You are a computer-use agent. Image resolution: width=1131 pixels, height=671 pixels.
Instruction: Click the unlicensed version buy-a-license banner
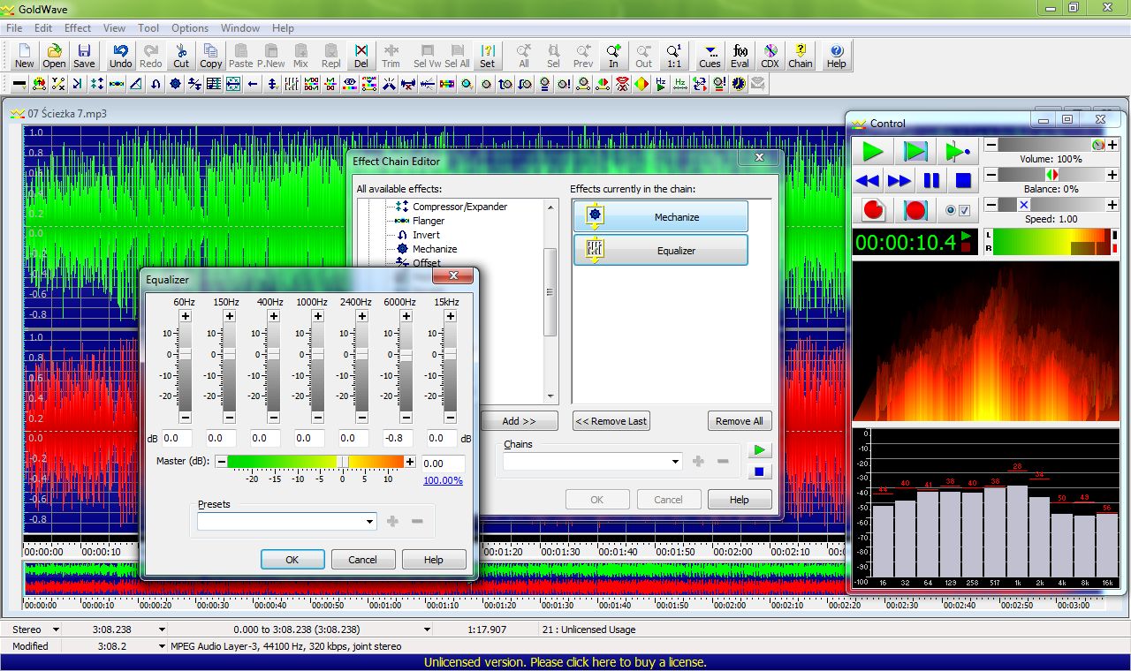click(x=565, y=662)
